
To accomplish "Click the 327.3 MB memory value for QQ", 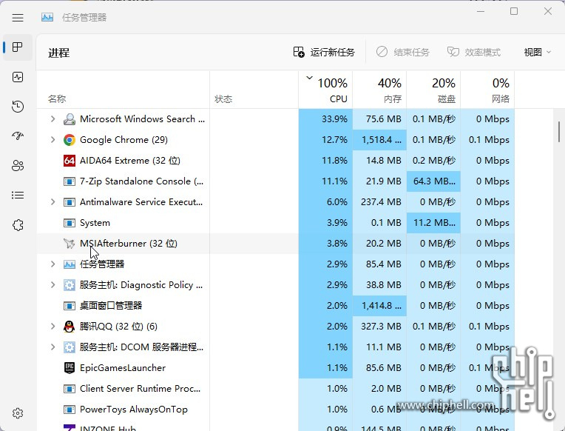I will pyautogui.click(x=381, y=327).
